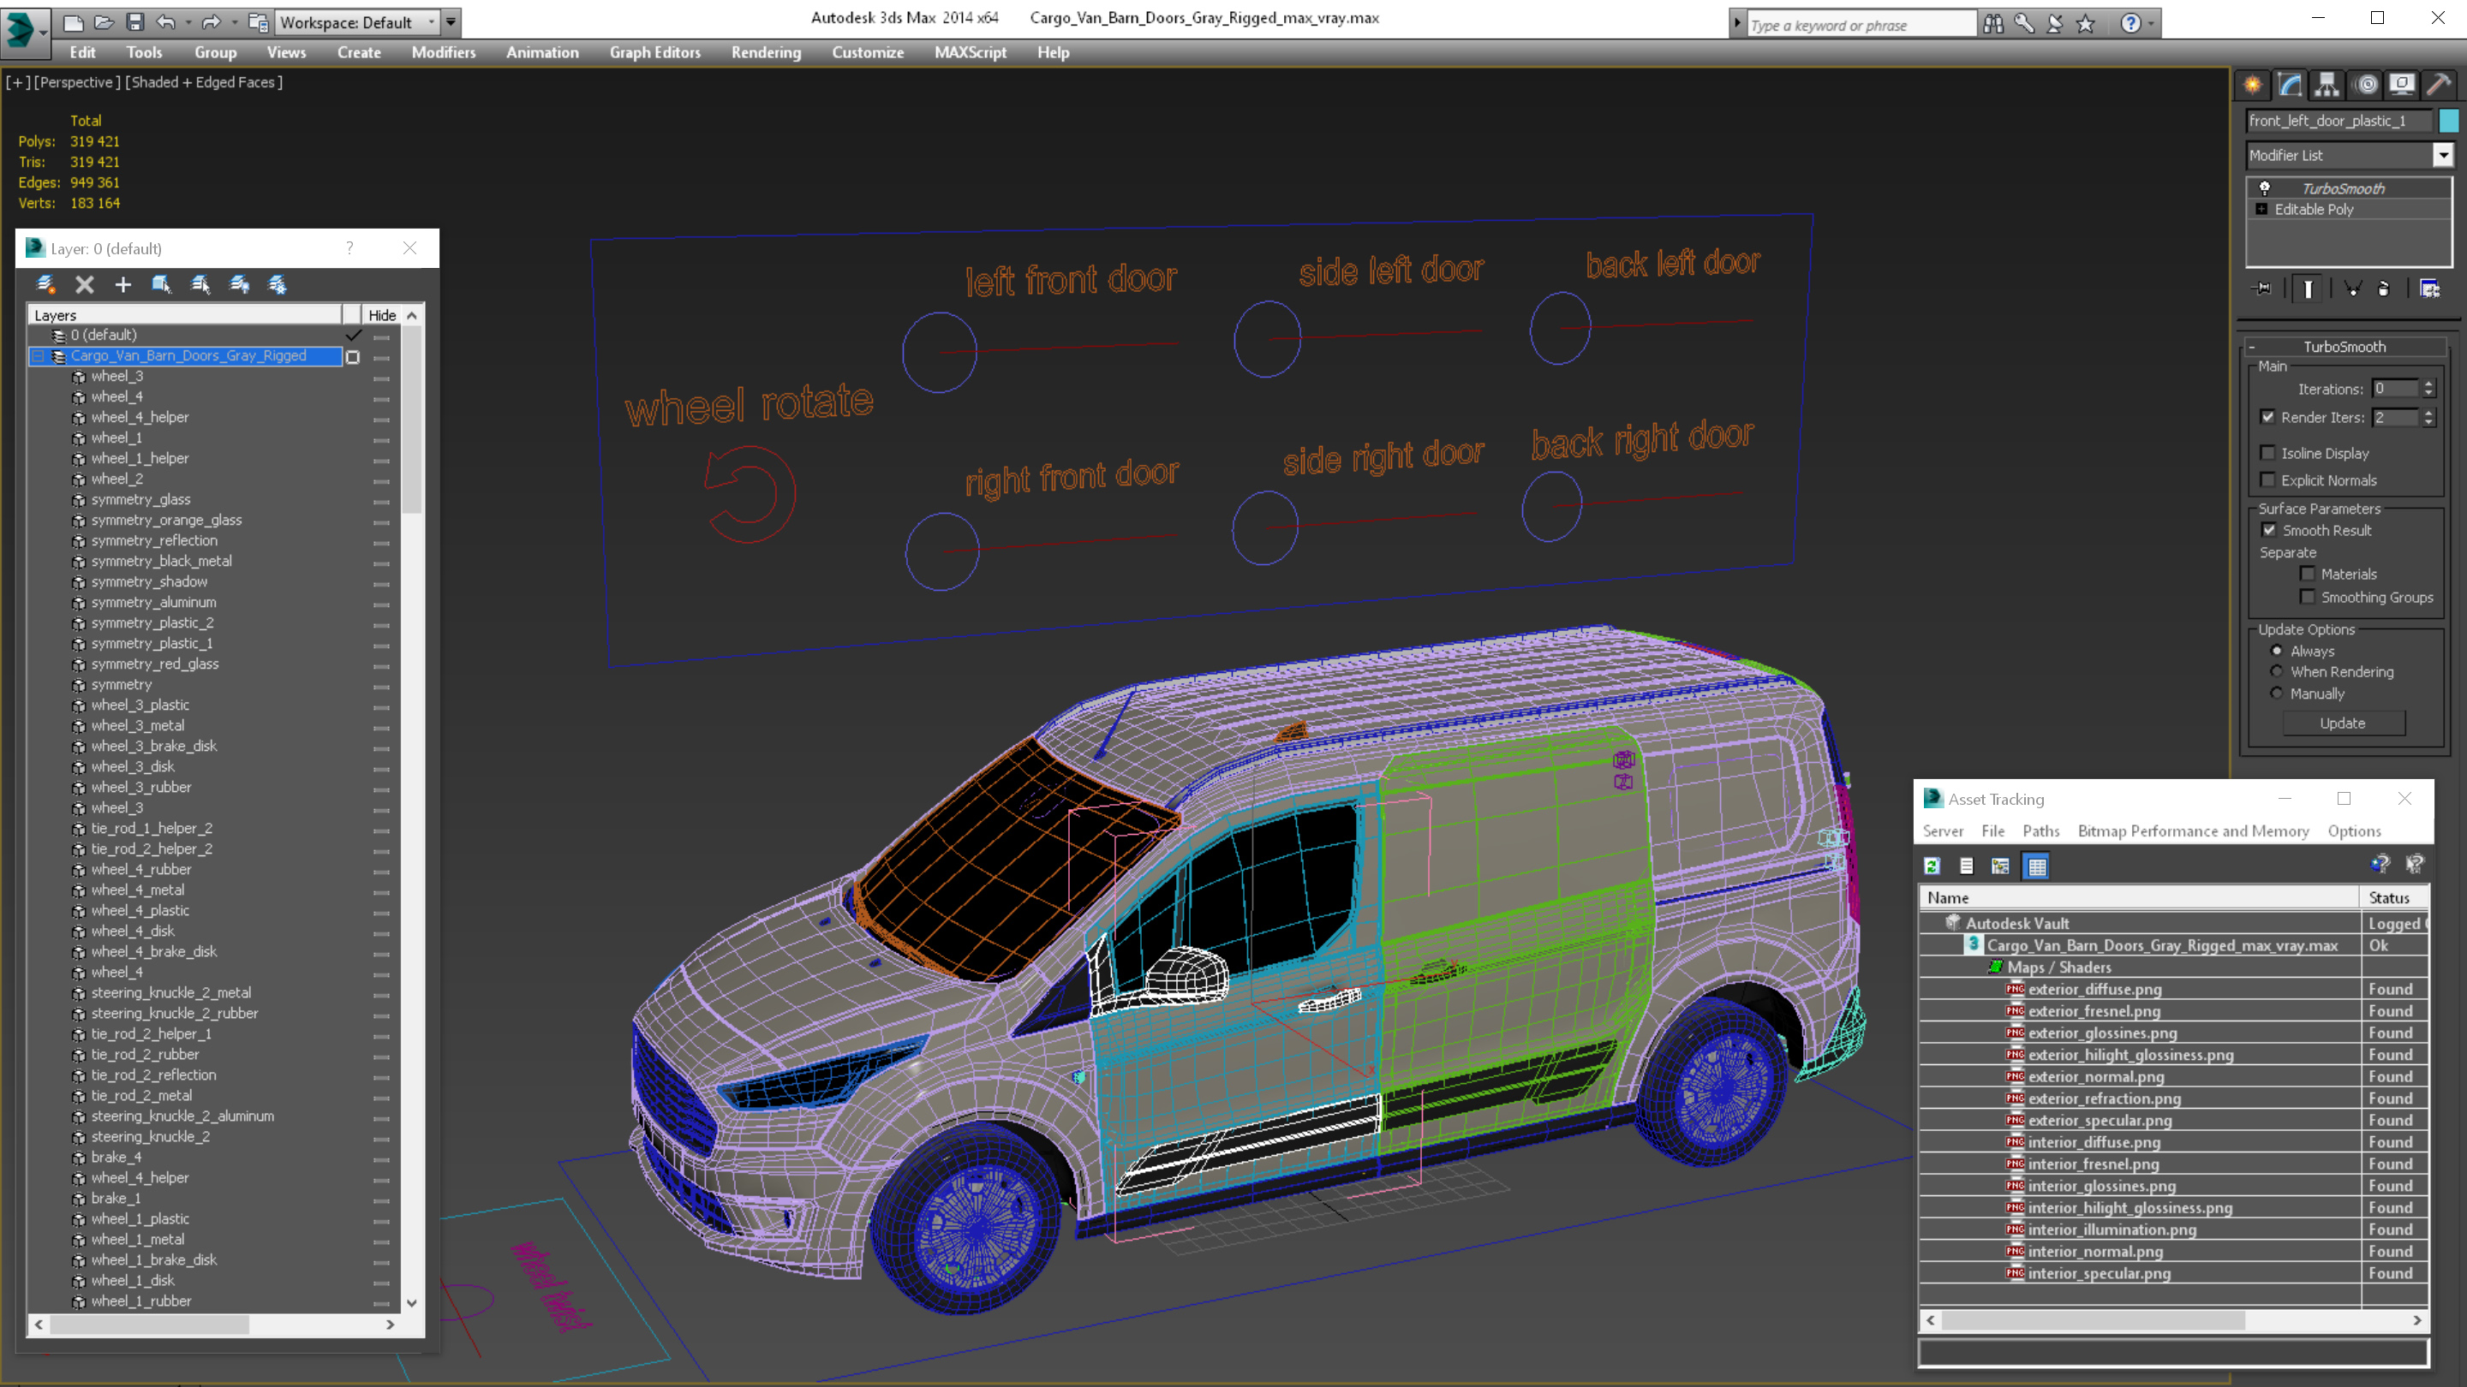The image size is (2467, 1387).
Task: Check Separate by Smoothing Groups
Action: [2307, 597]
